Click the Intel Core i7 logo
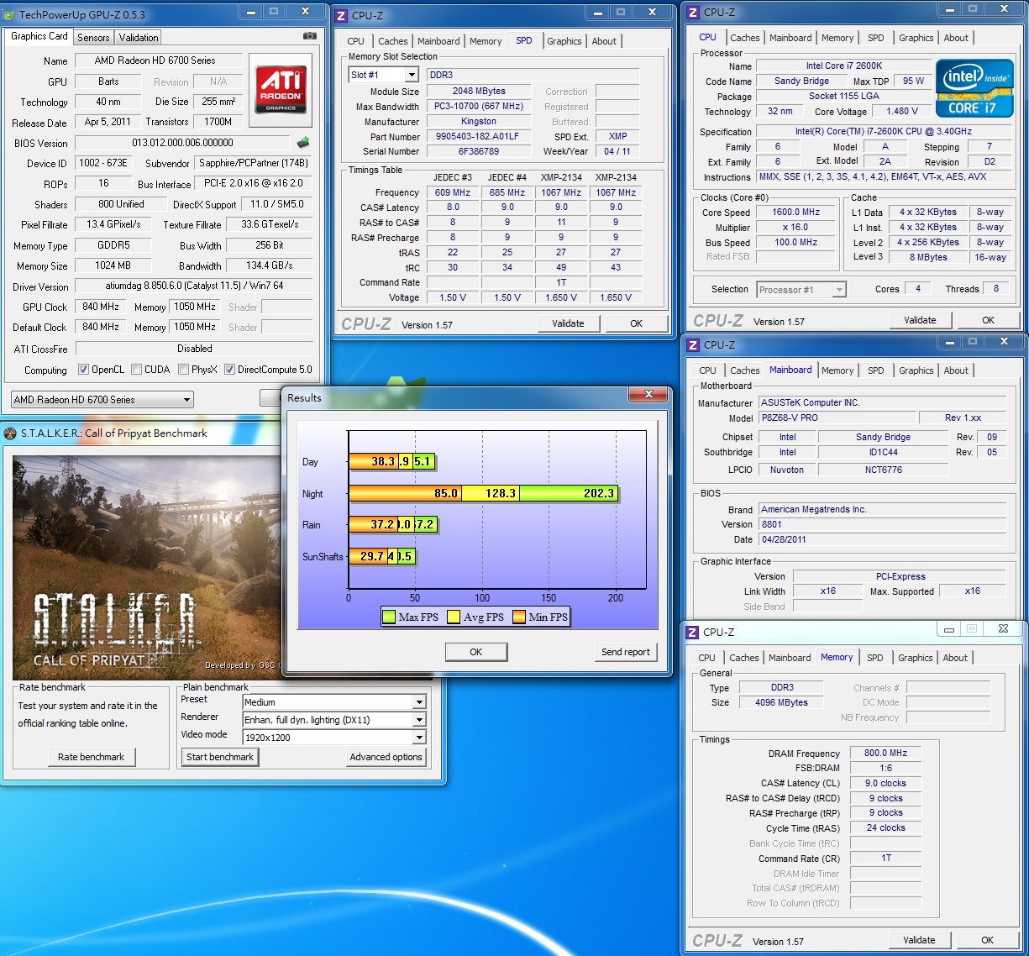1029x956 pixels. pyautogui.click(x=974, y=88)
